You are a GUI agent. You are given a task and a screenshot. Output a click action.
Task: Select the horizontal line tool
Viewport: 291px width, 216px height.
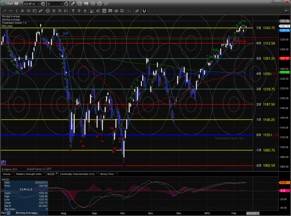(11, 11)
